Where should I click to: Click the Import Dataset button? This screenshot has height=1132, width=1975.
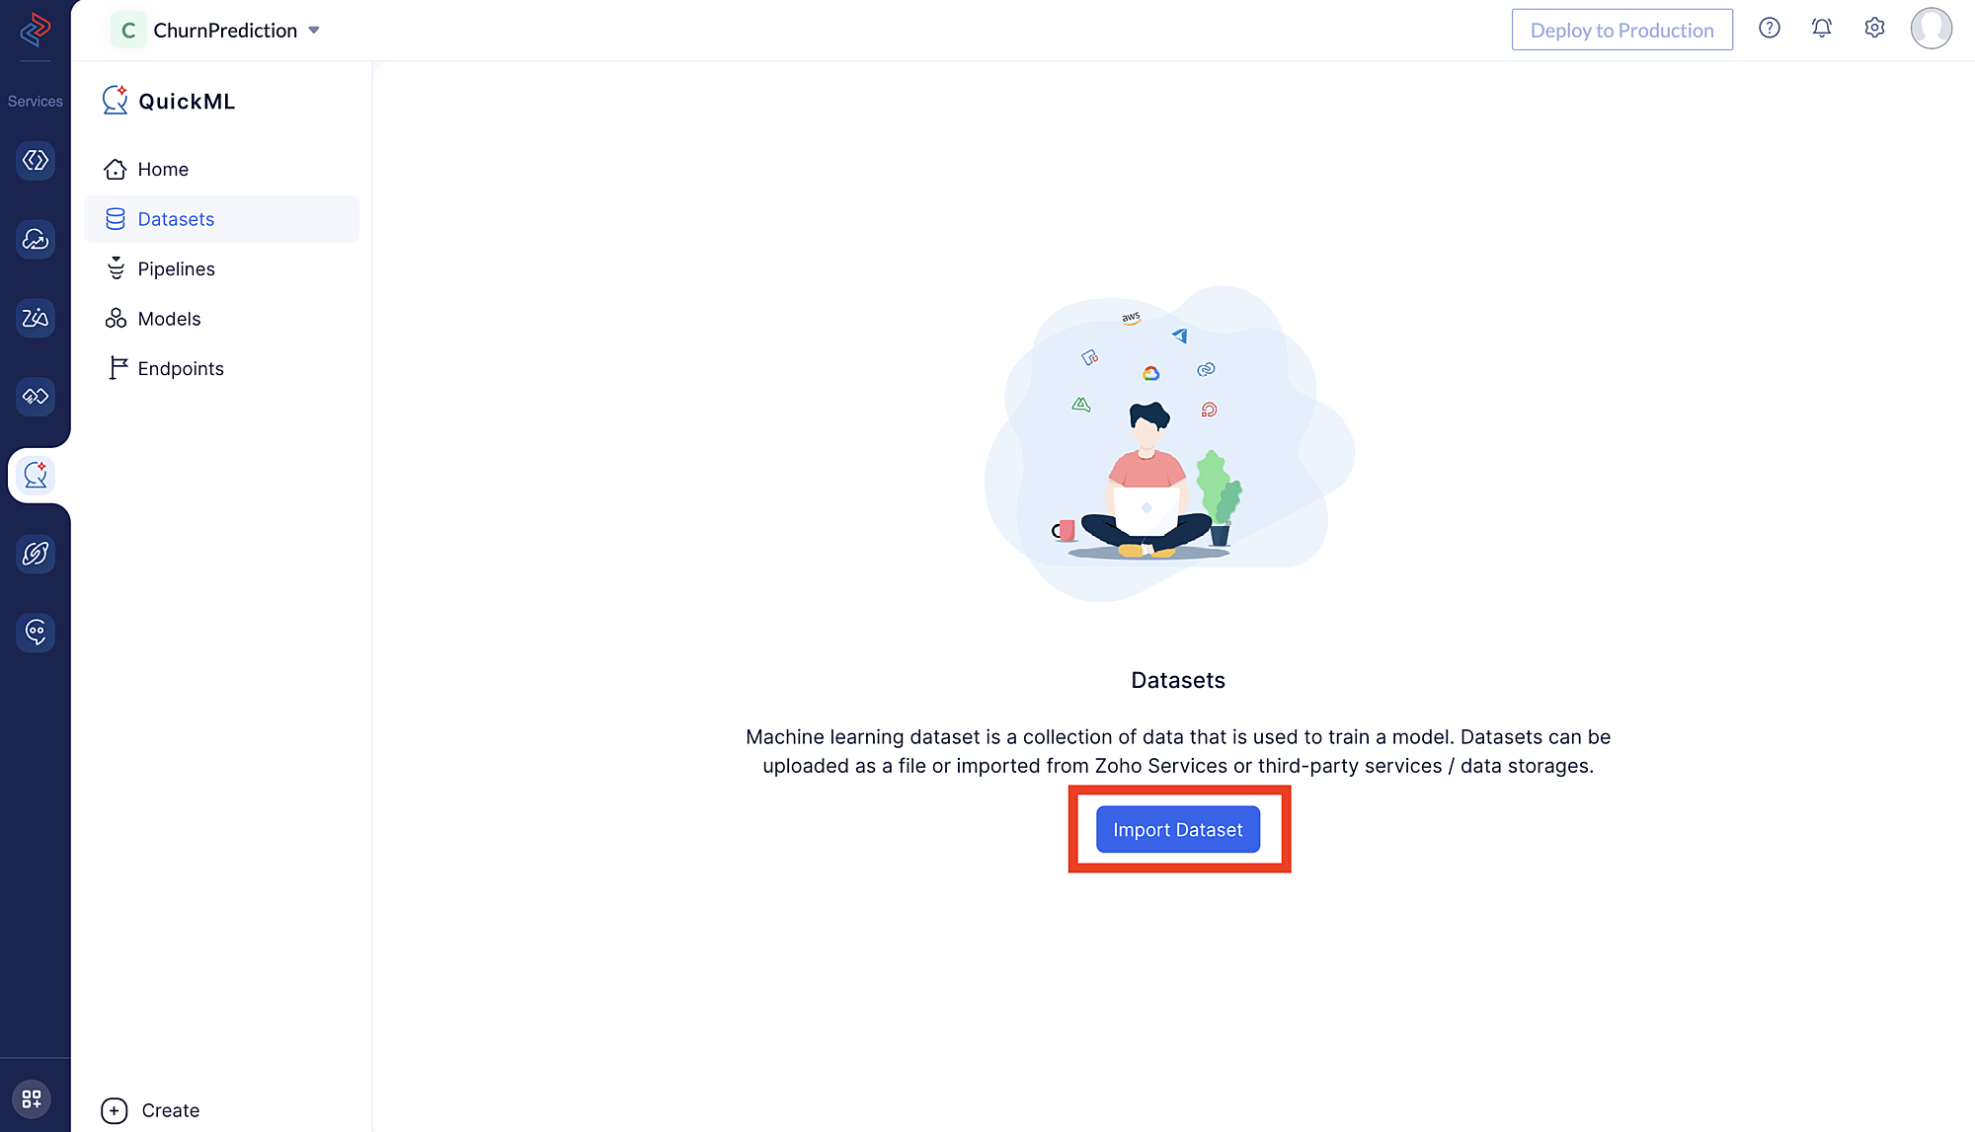click(x=1177, y=828)
